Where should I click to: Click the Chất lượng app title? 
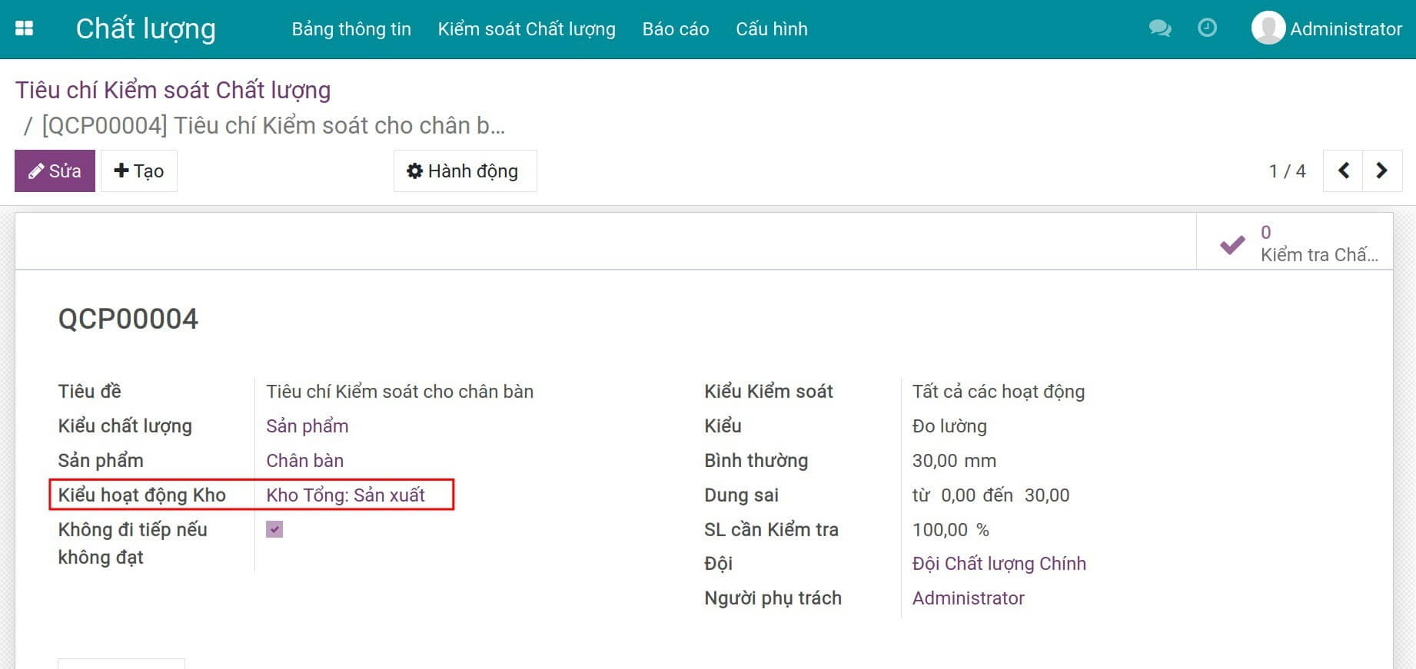(x=146, y=28)
